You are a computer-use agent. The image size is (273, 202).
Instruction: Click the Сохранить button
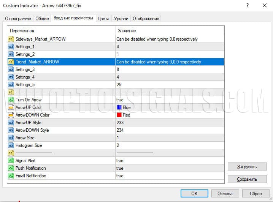[247, 179]
